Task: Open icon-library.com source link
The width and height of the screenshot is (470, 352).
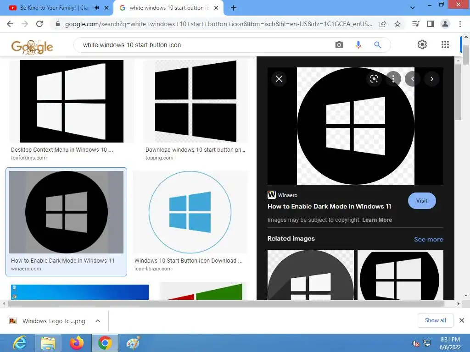Action: coord(153,269)
